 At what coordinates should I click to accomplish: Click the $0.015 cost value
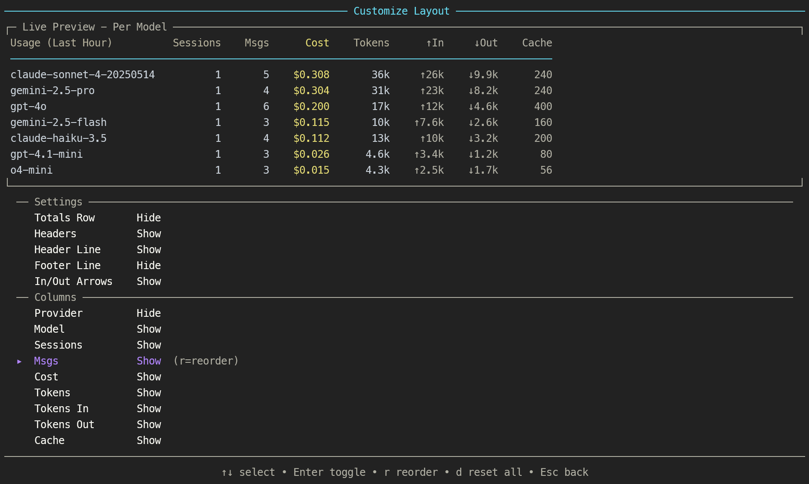(x=311, y=170)
